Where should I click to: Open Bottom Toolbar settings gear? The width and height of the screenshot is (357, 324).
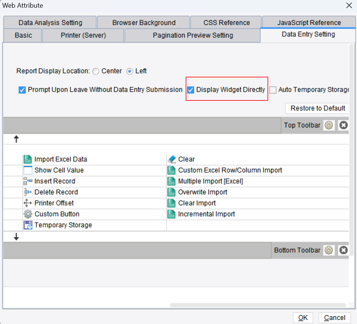tap(329, 250)
